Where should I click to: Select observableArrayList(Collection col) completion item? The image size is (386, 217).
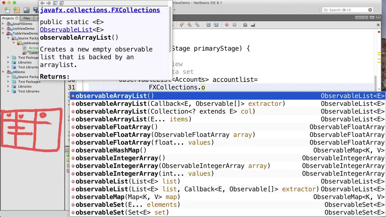pyautogui.click(x=227, y=112)
